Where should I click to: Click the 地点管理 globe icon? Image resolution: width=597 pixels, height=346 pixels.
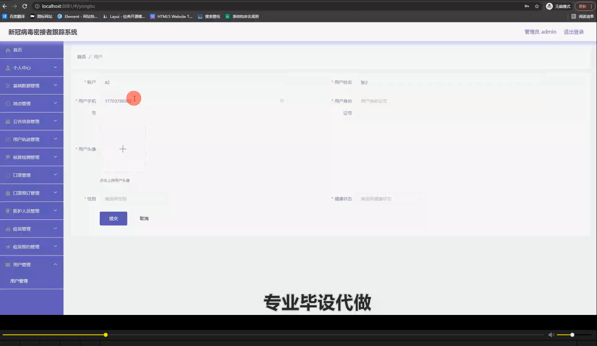point(8,104)
